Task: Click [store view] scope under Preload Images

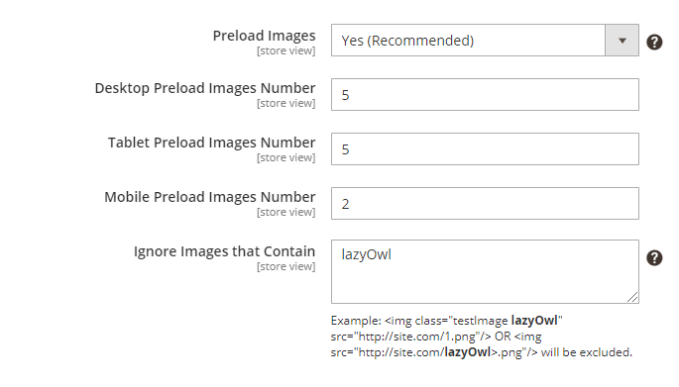Action: click(285, 51)
